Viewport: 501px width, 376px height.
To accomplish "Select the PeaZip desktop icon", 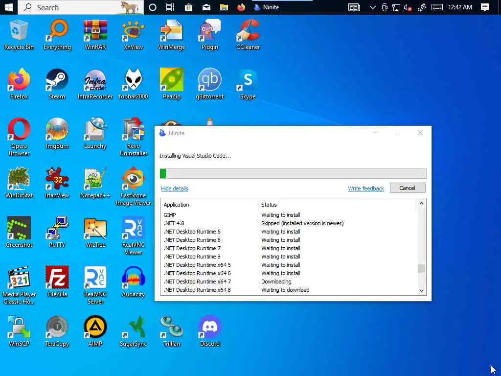I will (x=172, y=84).
